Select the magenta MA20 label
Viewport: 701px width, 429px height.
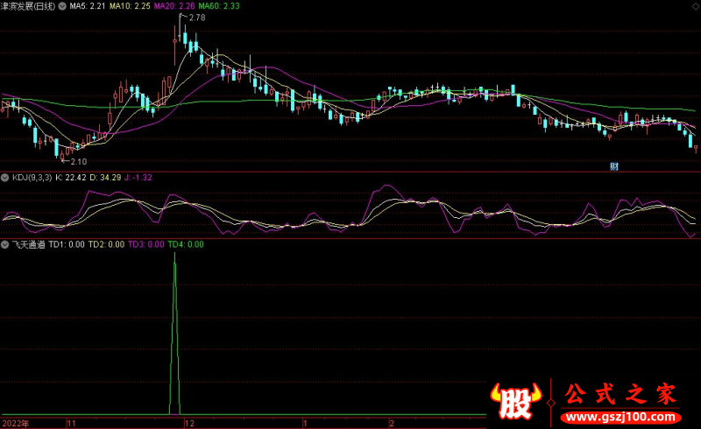click(173, 6)
